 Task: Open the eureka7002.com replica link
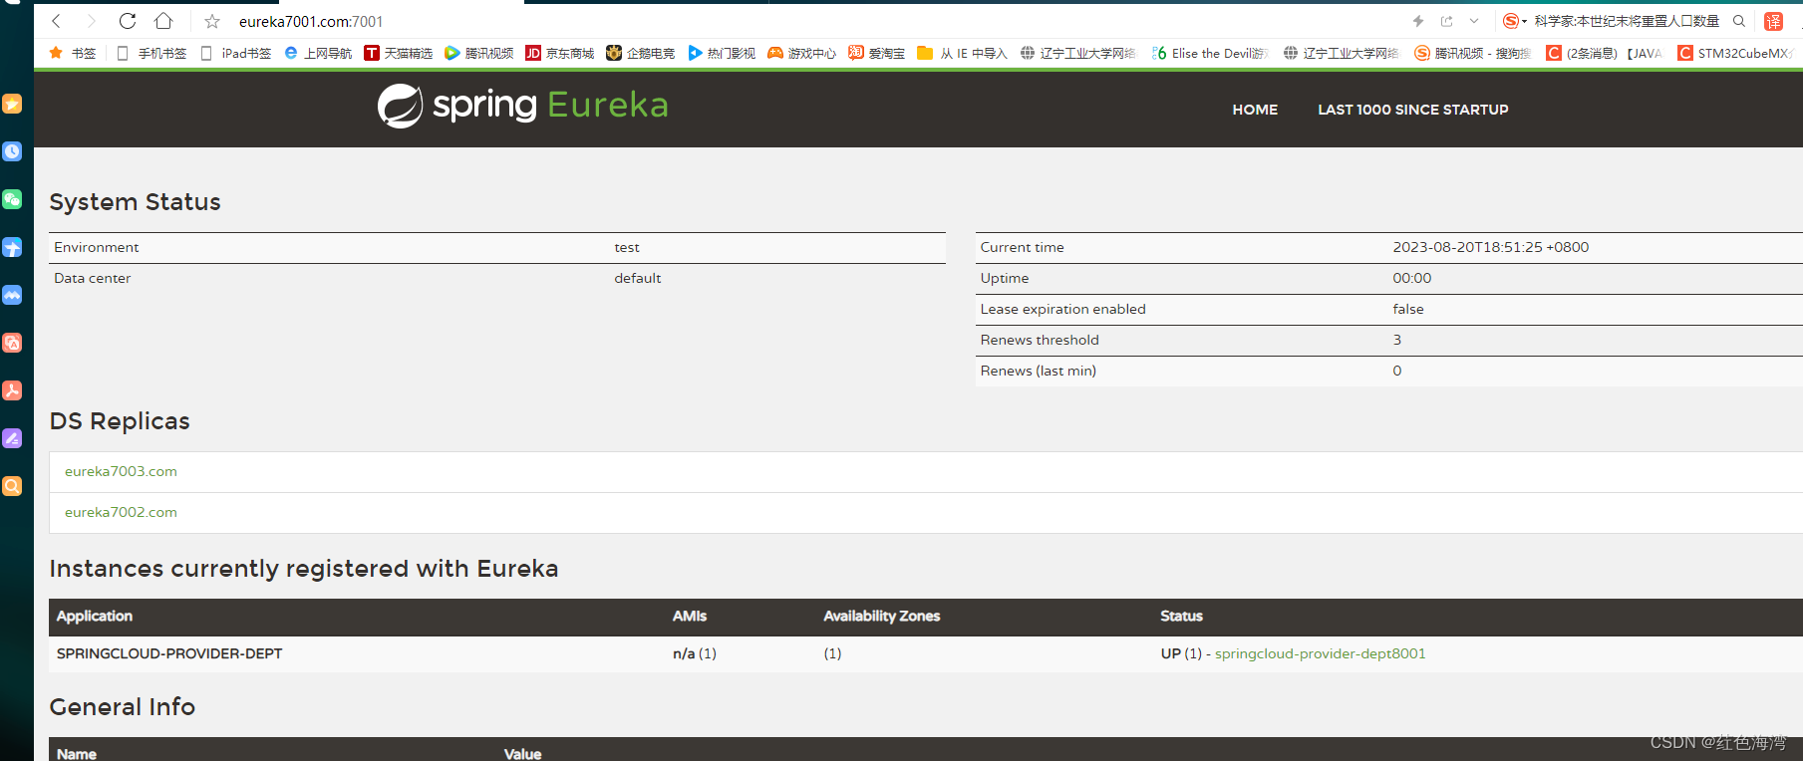[121, 512]
